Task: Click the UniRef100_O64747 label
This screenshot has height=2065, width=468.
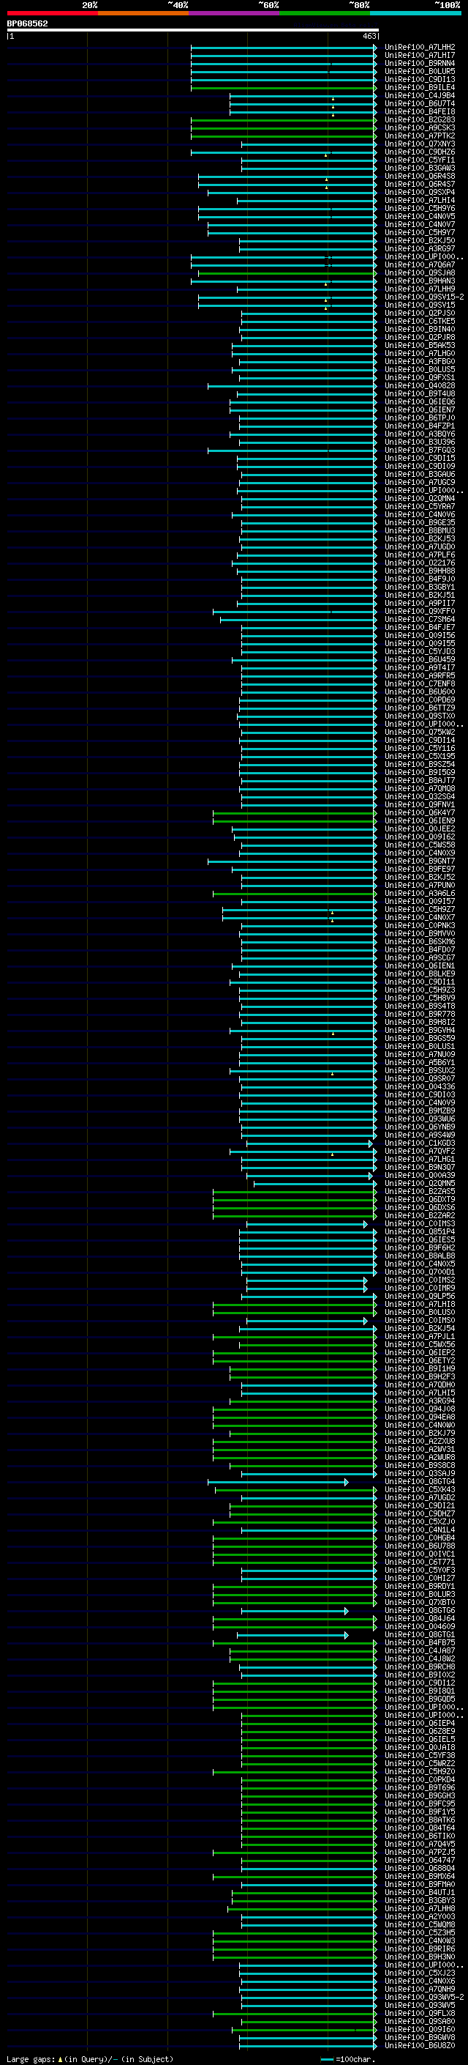Action: coord(420,1860)
